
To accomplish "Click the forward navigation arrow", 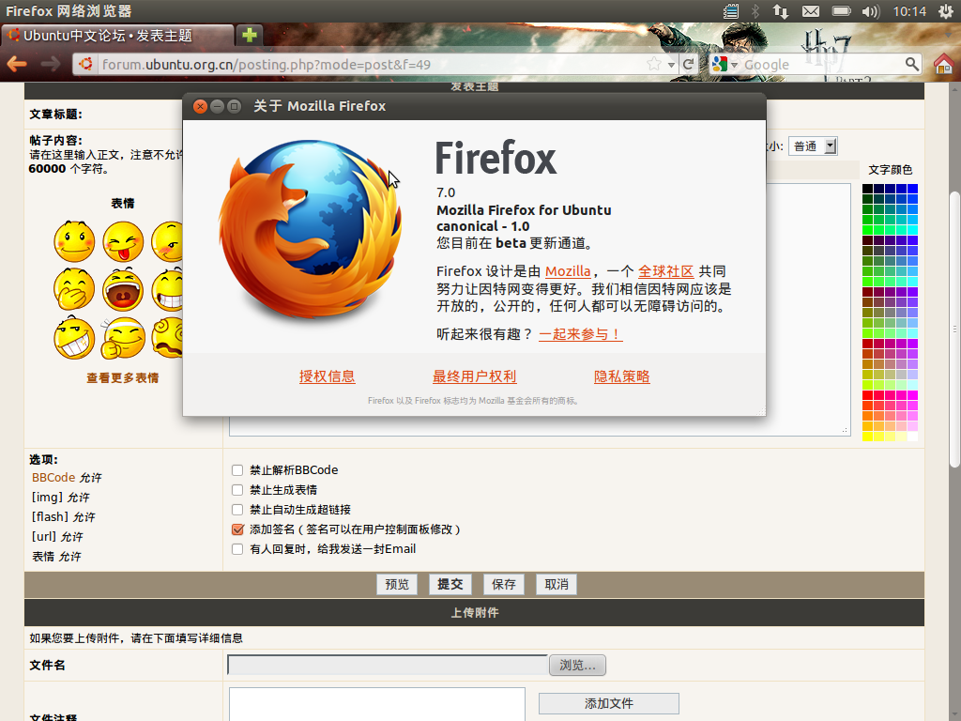I will (51, 64).
